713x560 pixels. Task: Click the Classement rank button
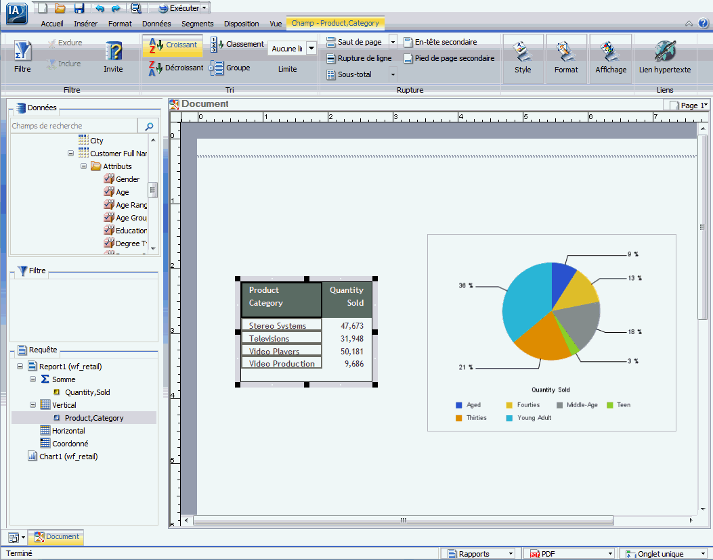[x=237, y=44]
